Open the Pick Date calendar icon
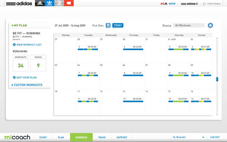The image size is (227, 142). click(x=108, y=25)
